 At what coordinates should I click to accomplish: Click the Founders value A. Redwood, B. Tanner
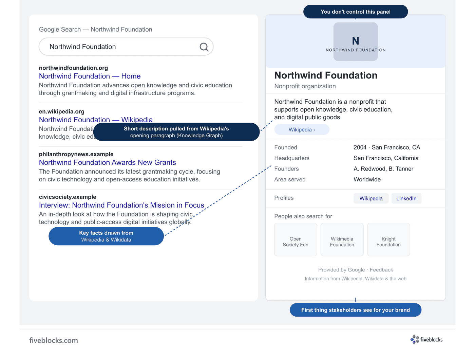click(383, 169)
